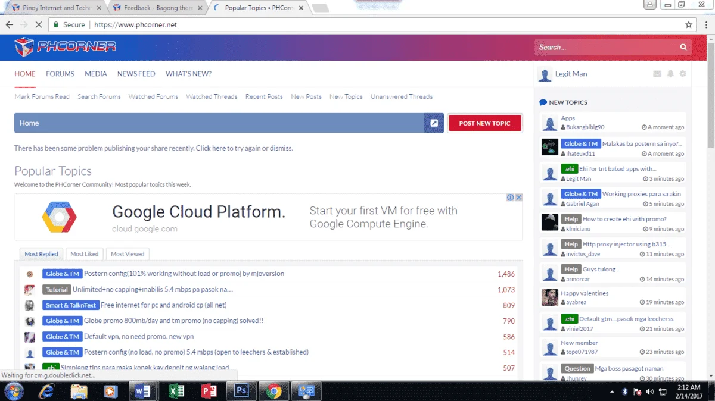The height and width of the screenshot is (401, 715).
Task: Click the POST NEW TOPIC button
Action: coord(484,123)
